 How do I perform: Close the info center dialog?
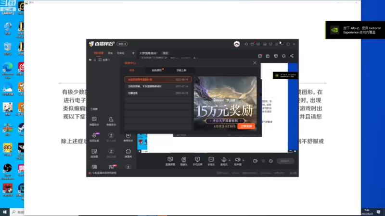tap(255, 63)
